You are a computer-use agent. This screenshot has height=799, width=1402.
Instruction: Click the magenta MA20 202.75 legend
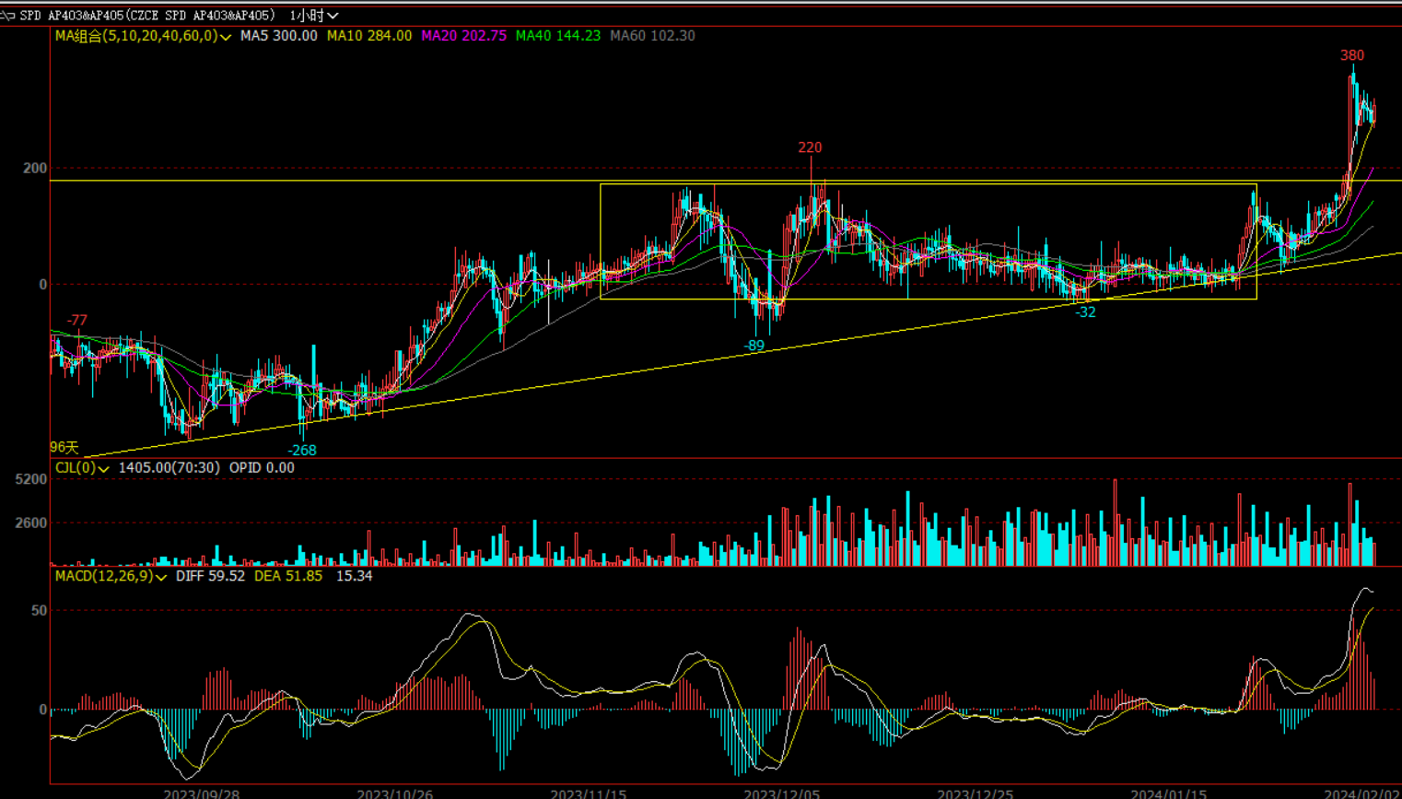pyautogui.click(x=463, y=36)
